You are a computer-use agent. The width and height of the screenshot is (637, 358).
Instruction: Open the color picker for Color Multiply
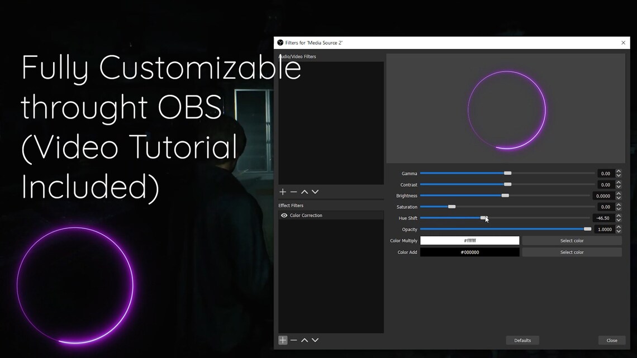[x=571, y=240]
